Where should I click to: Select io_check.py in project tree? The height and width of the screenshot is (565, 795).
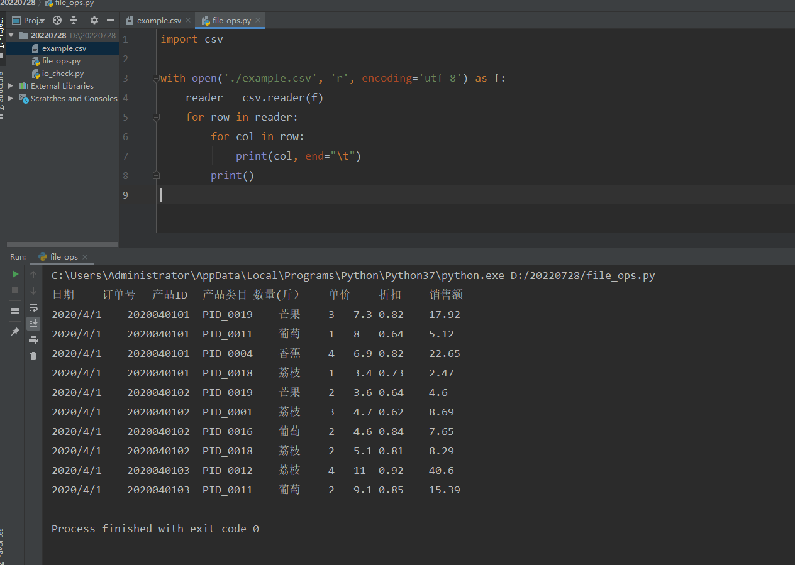[x=63, y=74]
